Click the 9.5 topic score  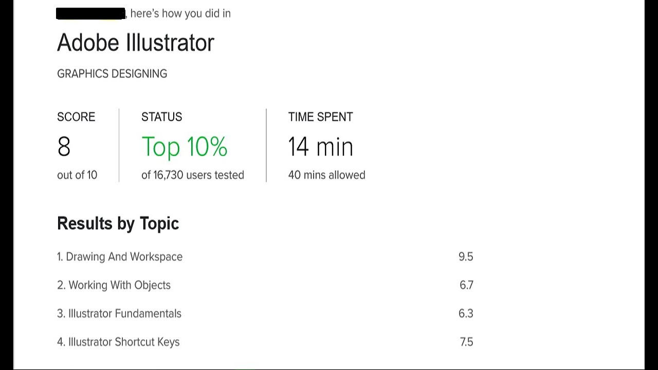(x=466, y=256)
